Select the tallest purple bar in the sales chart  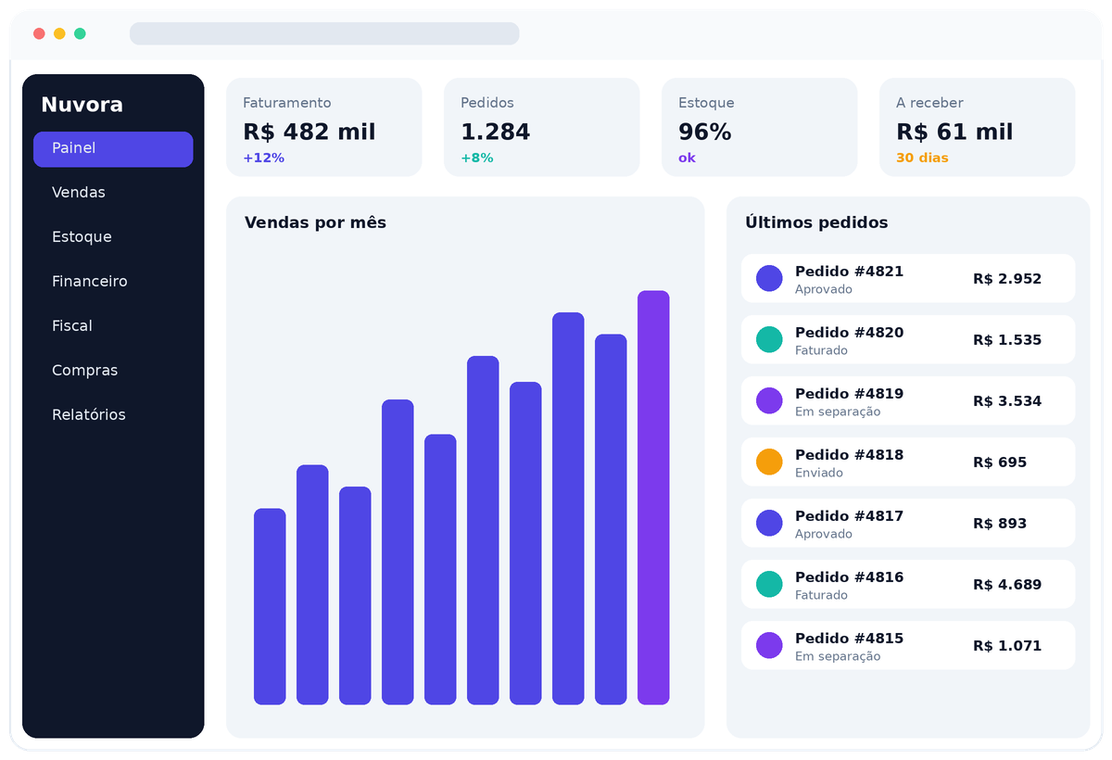(x=653, y=498)
